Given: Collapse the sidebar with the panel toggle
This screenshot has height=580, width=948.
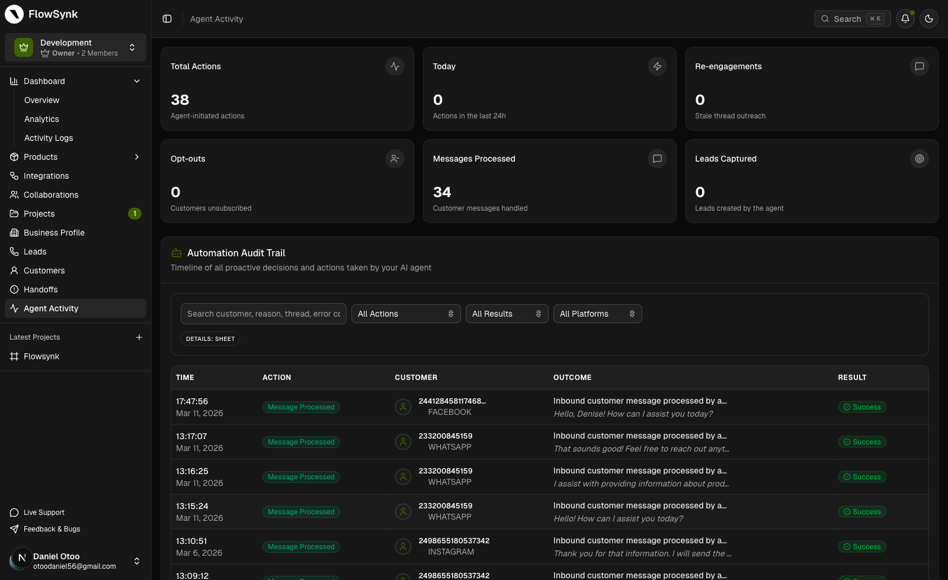Looking at the screenshot, I should click(x=166, y=18).
